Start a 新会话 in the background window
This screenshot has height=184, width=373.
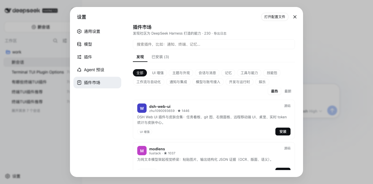coord(40,27)
